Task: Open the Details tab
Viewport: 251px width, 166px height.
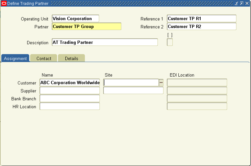Action: [71, 58]
